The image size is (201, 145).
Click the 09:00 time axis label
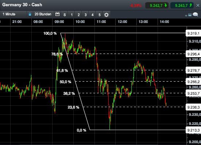click(59, 21)
